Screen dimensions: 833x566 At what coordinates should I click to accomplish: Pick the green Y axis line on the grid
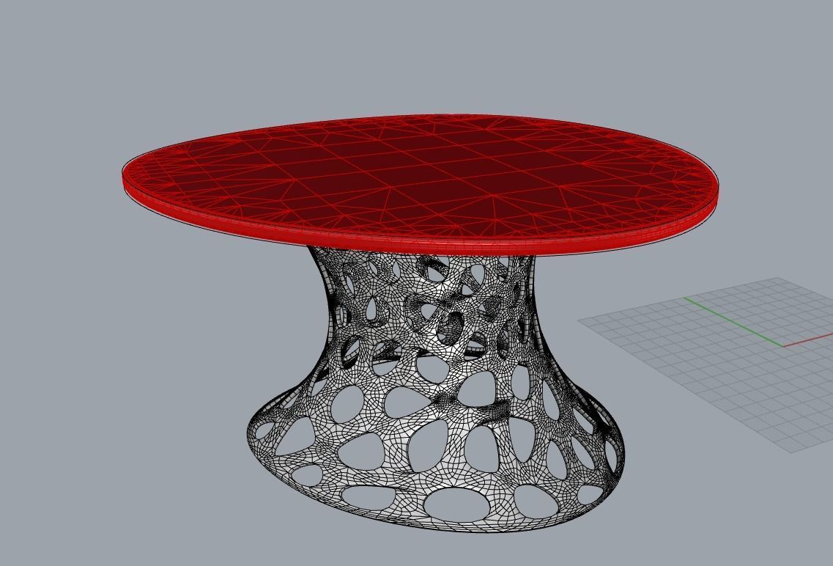point(733,322)
